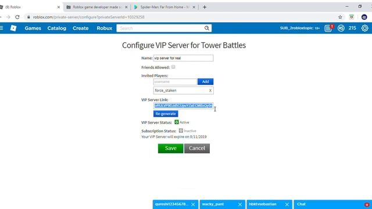The height and width of the screenshot is (209, 372).
Task: Open the Robux menu
Action: click(105, 28)
